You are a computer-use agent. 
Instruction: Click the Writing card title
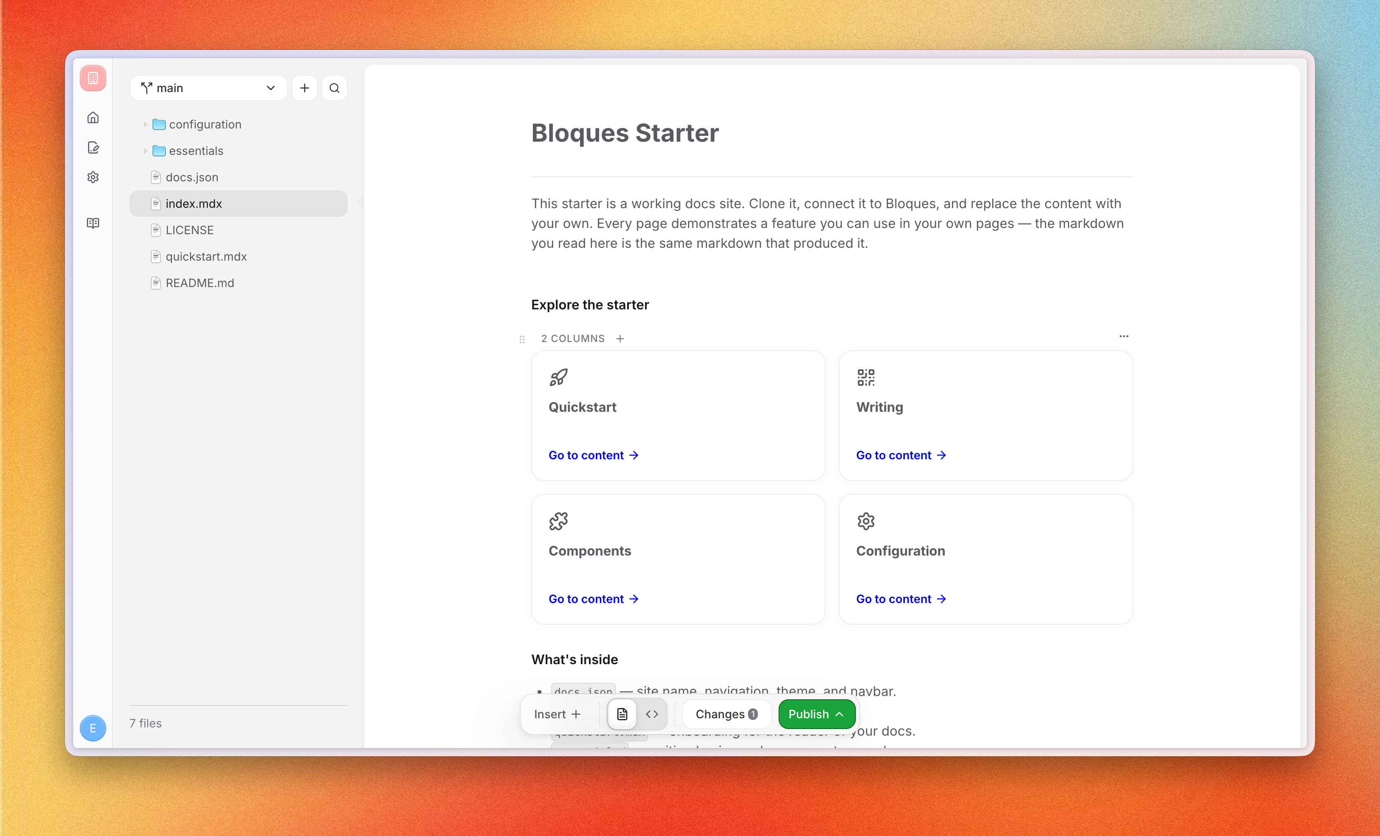click(879, 407)
